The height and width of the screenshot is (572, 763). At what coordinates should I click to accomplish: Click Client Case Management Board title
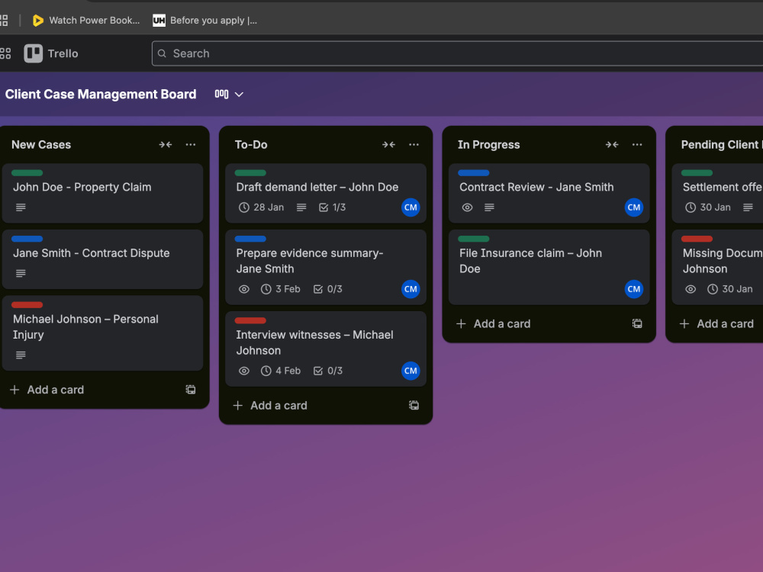pos(101,95)
